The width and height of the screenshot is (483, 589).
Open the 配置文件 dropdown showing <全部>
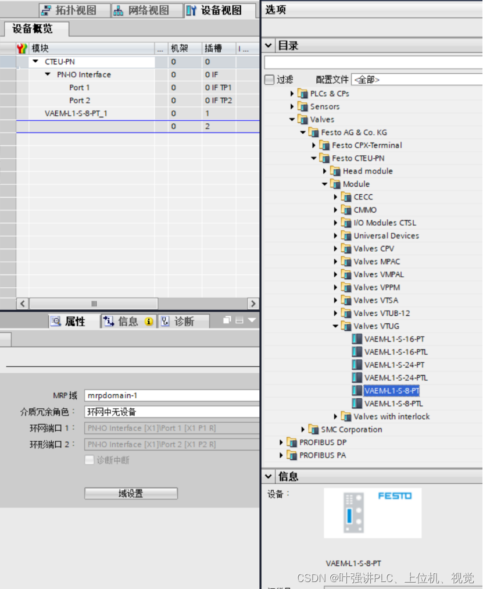click(417, 80)
